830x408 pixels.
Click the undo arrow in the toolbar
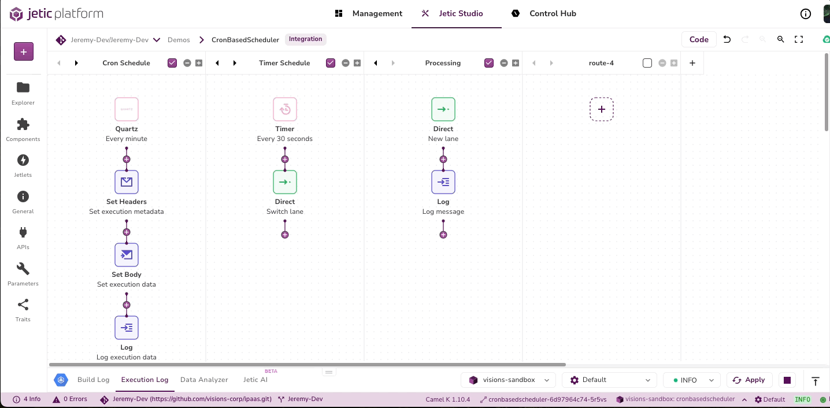pos(727,39)
